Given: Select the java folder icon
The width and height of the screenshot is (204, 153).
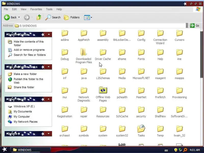Looking at the screenshot, I should click(x=84, y=71).
